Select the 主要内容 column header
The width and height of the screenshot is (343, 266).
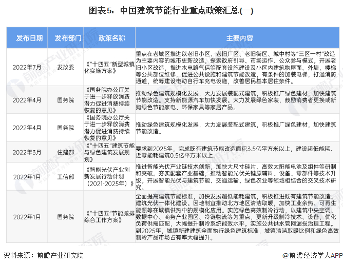click(239, 38)
